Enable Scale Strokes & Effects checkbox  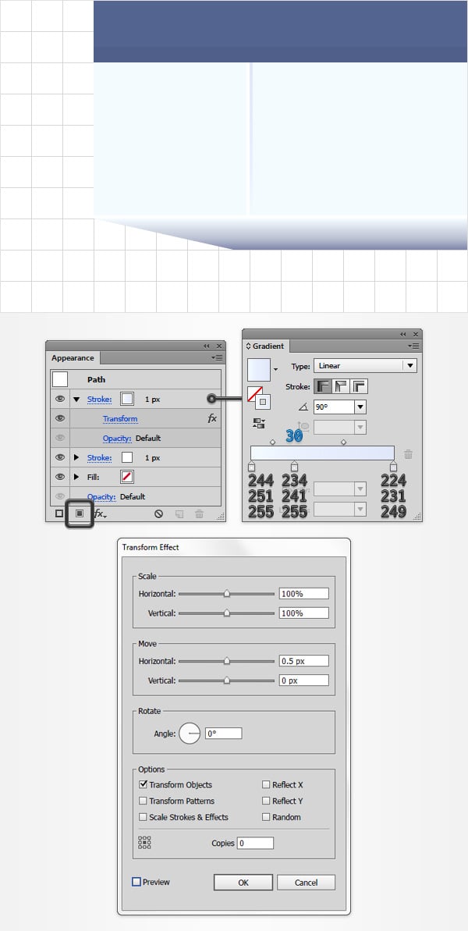tap(143, 817)
